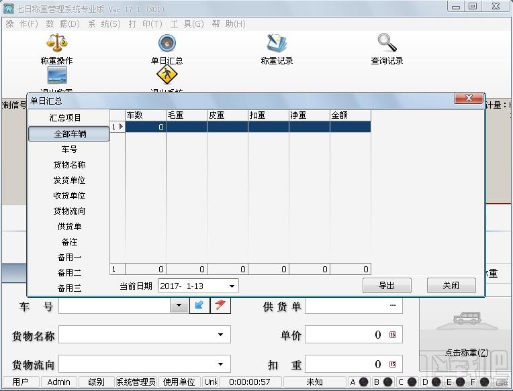Click the 车数 cell in row 1
The image size is (513, 391).
click(146, 127)
